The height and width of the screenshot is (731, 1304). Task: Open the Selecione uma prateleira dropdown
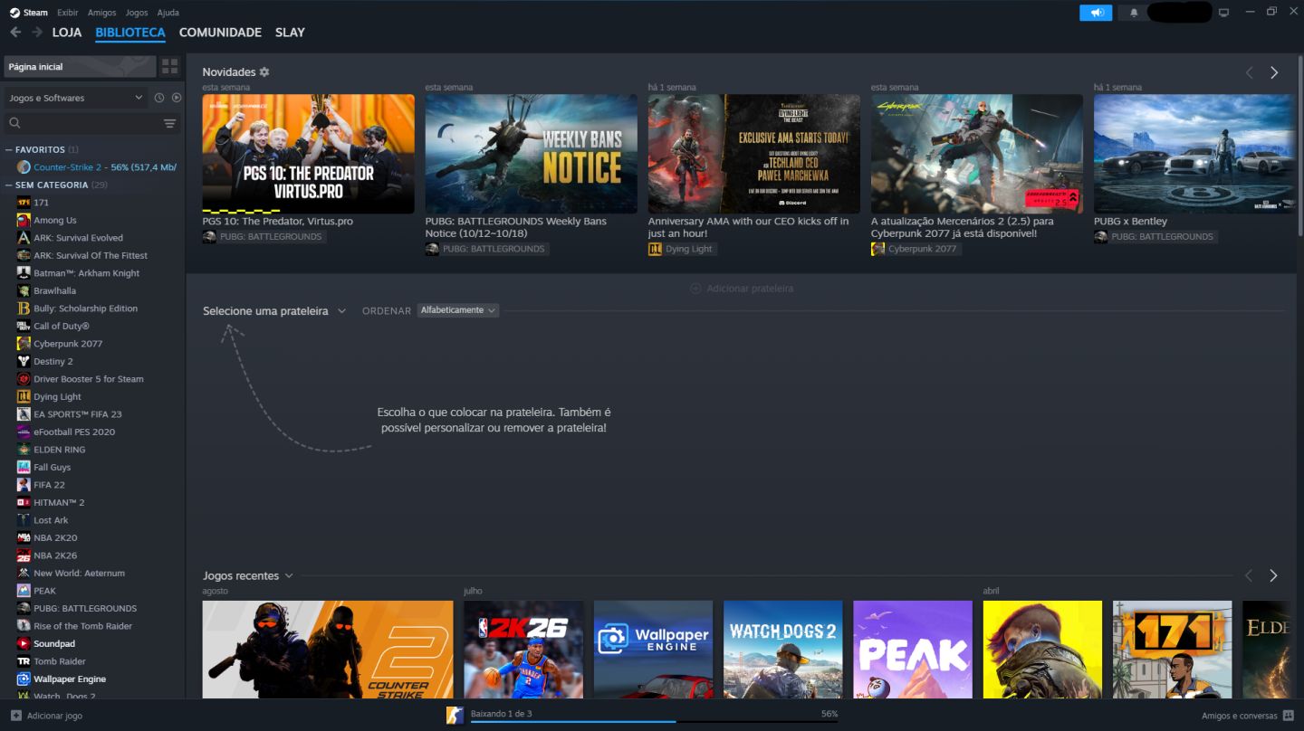pos(274,311)
